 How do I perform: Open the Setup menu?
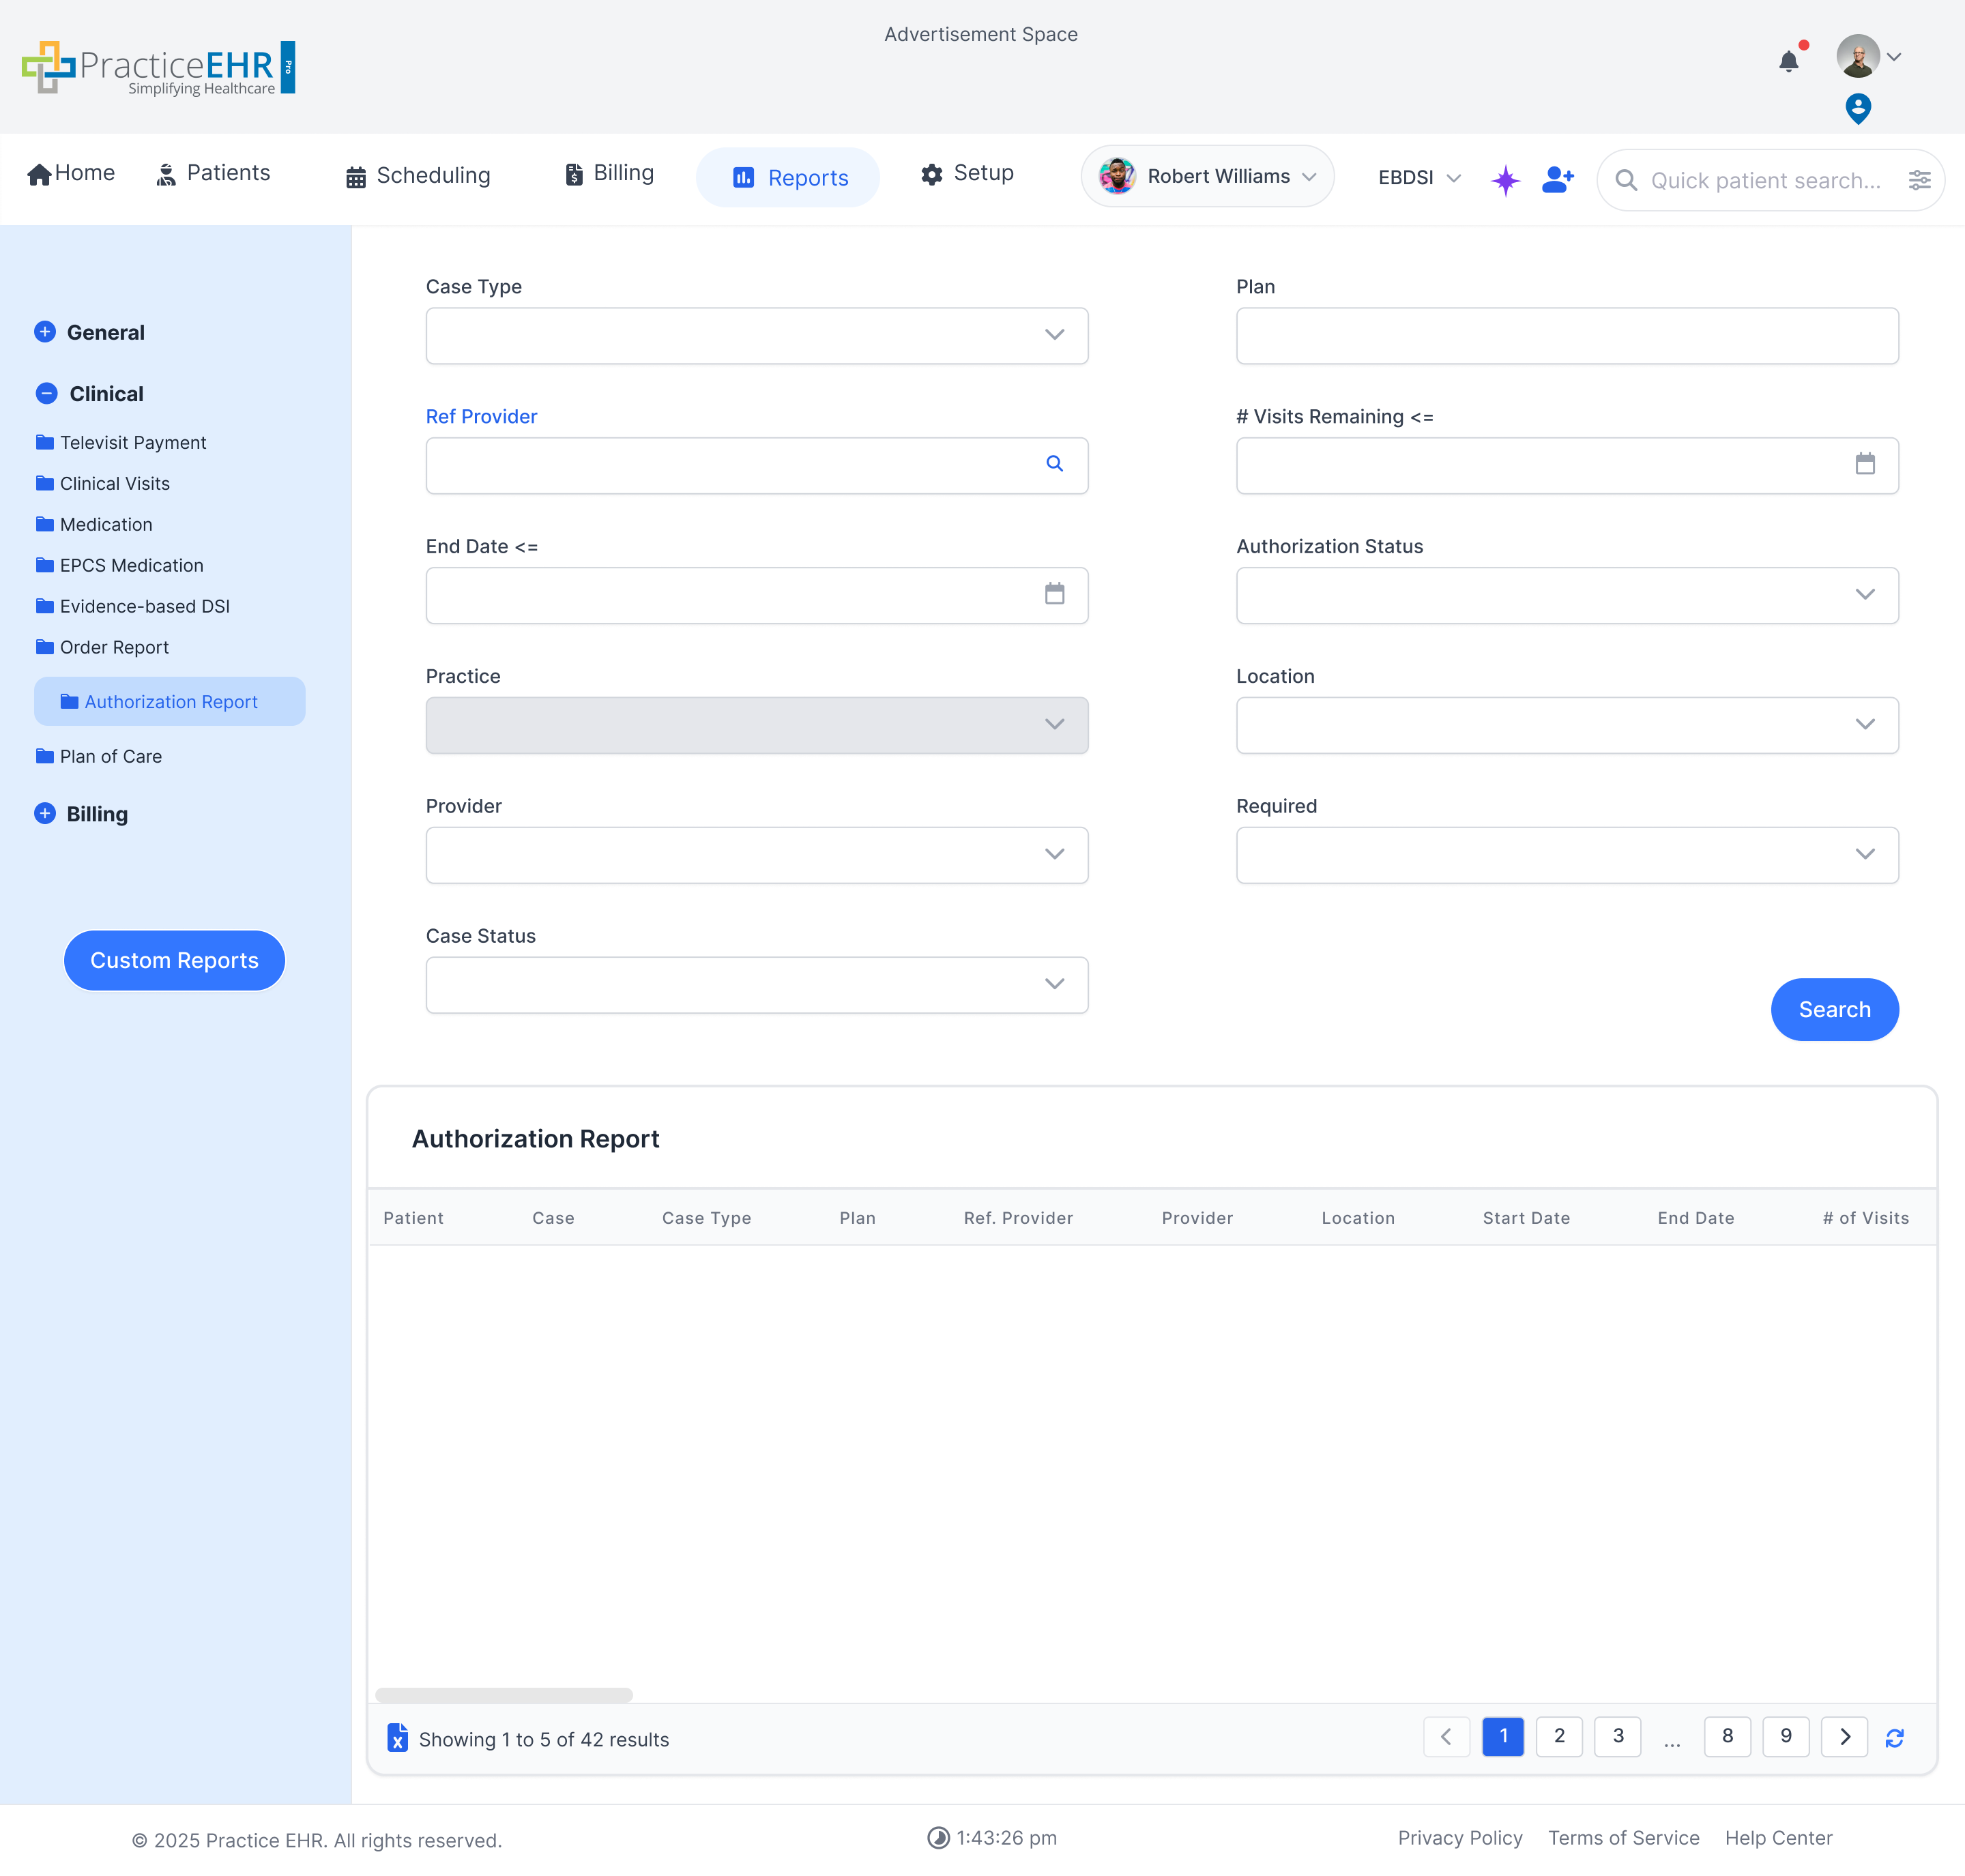(x=966, y=173)
